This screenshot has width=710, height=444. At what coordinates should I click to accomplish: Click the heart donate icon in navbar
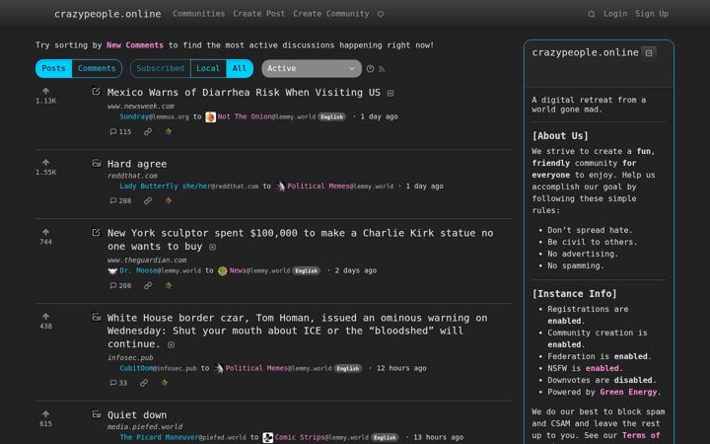pyautogui.click(x=381, y=14)
